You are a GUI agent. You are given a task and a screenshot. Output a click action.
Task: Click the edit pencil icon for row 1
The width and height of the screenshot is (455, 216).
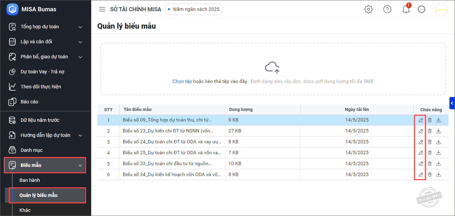click(x=421, y=120)
